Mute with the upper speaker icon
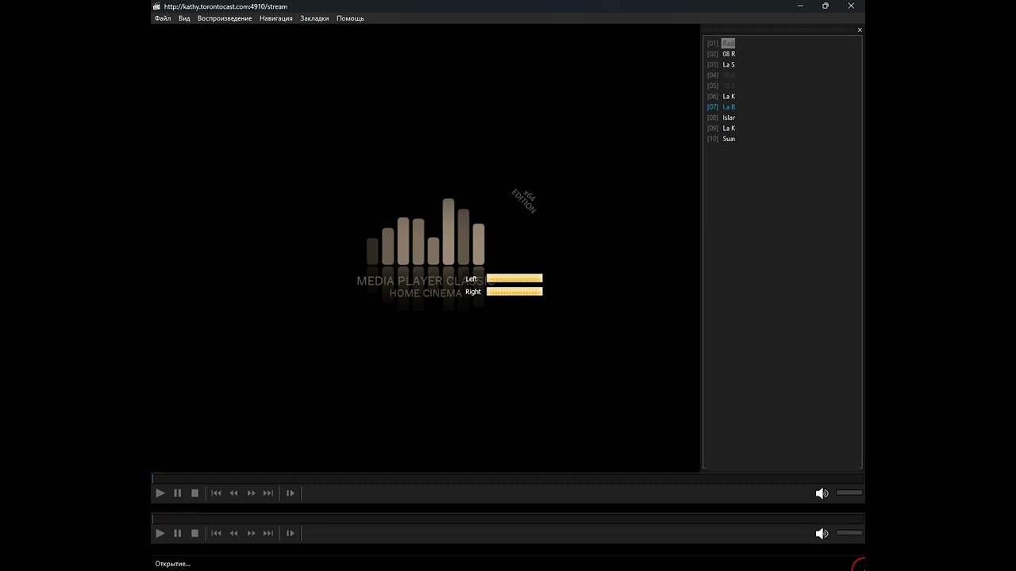The height and width of the screenshot is (571, 1016). coord(822,493)
